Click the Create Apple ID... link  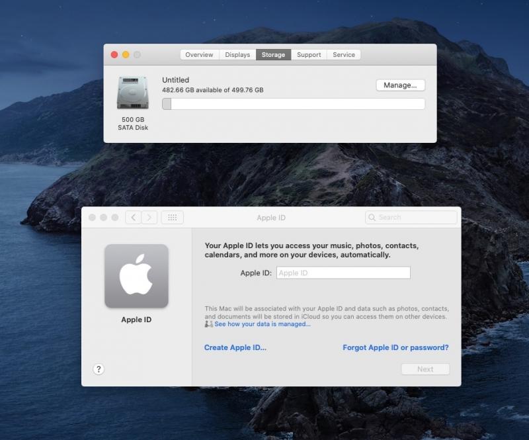pyautogui.click(x=235, y=347)
